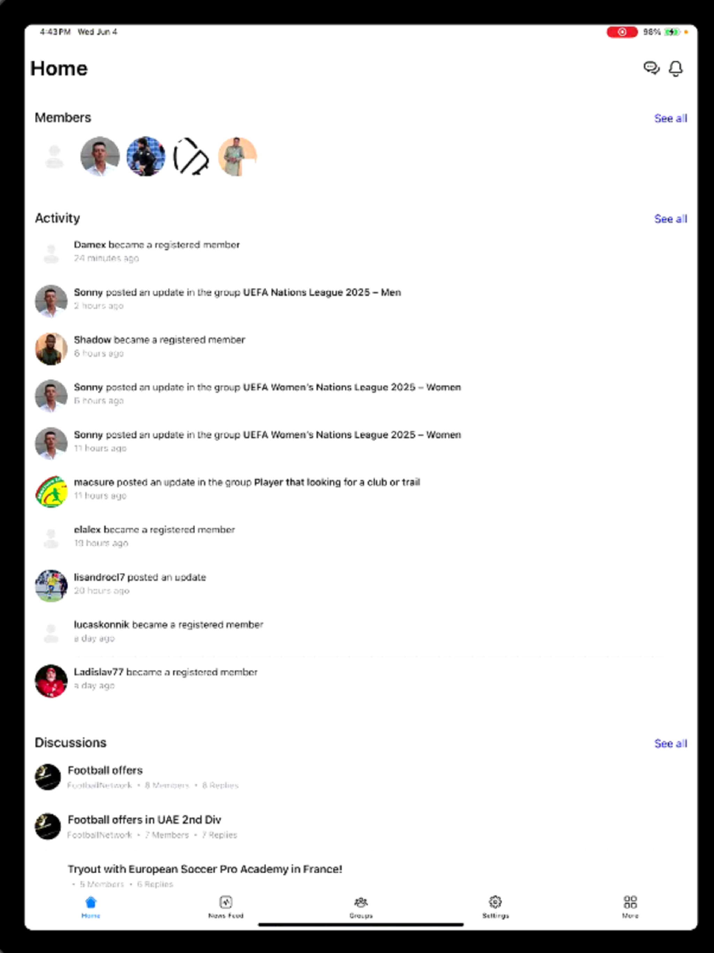This screenshot has width=714, height=953.
Task: Open Tryout with European Soccer Pro Academy
Action: (205, 869)
